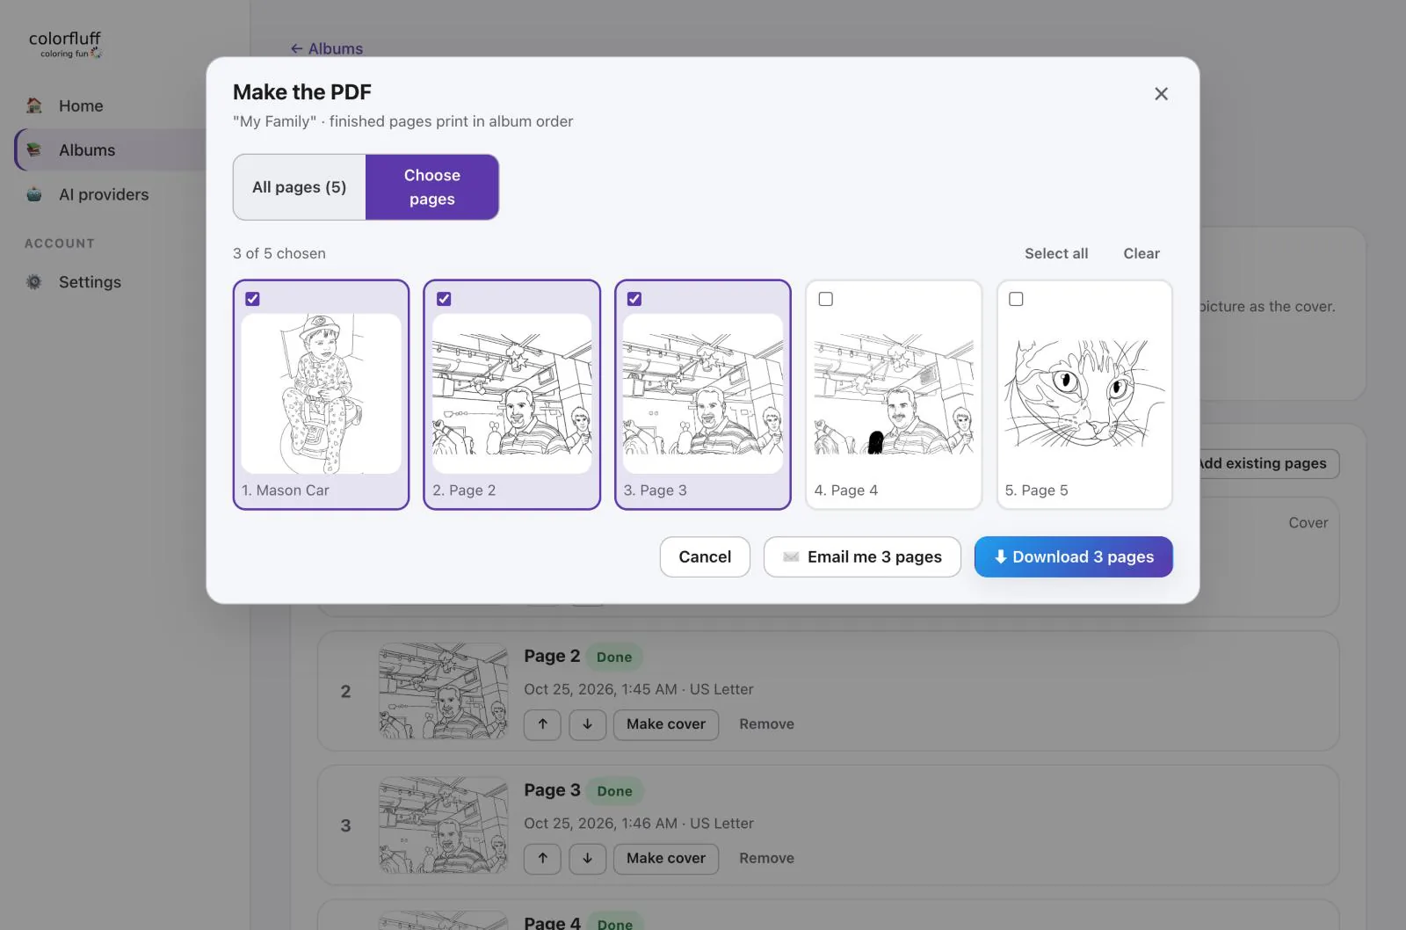
Task: Open Page 3 thumbnail in album list
Action: (444, 825)
